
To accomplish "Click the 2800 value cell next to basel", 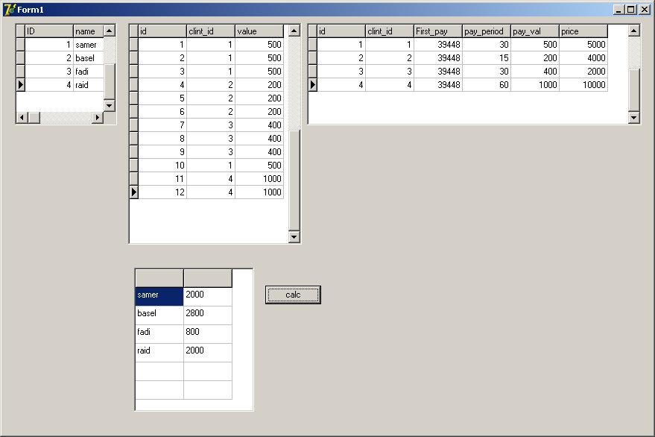I will pos(208,315).
